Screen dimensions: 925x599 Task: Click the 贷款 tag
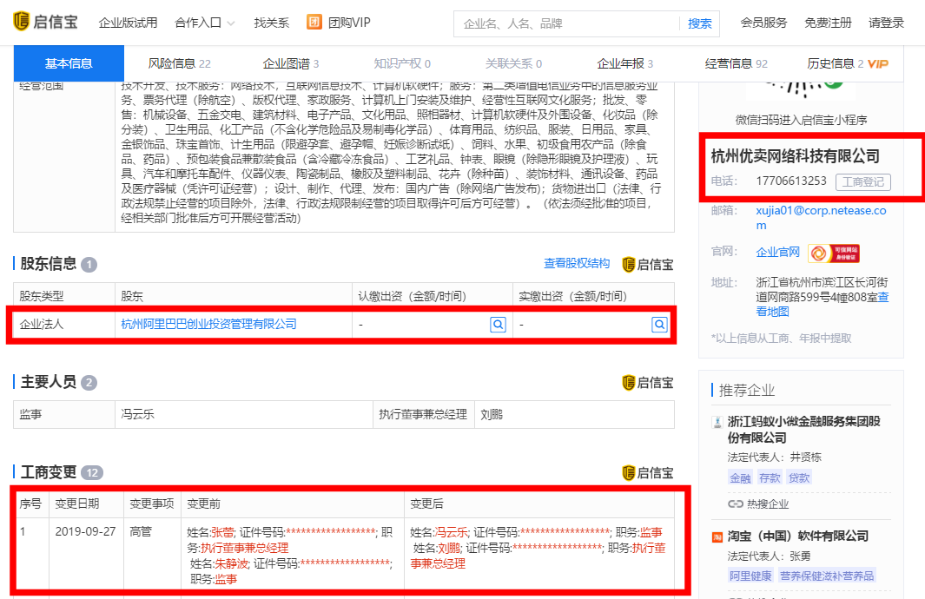tap(799, 477)
